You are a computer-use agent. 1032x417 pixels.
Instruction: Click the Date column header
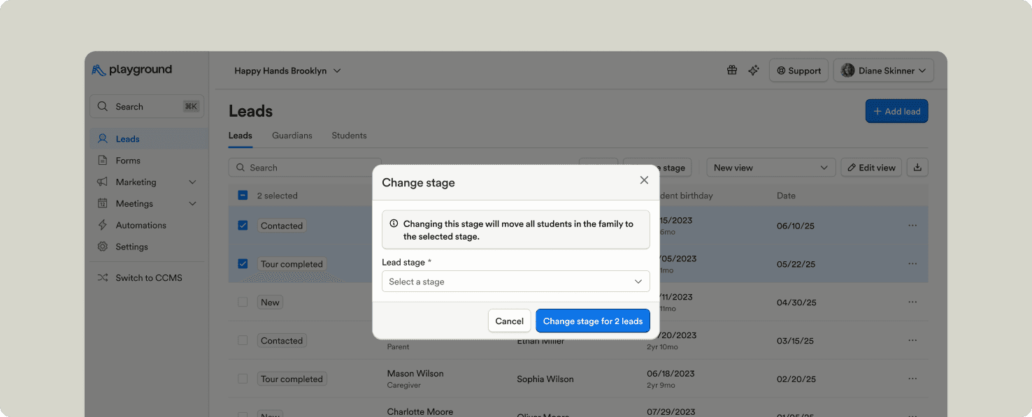click(x=786, y=196)
